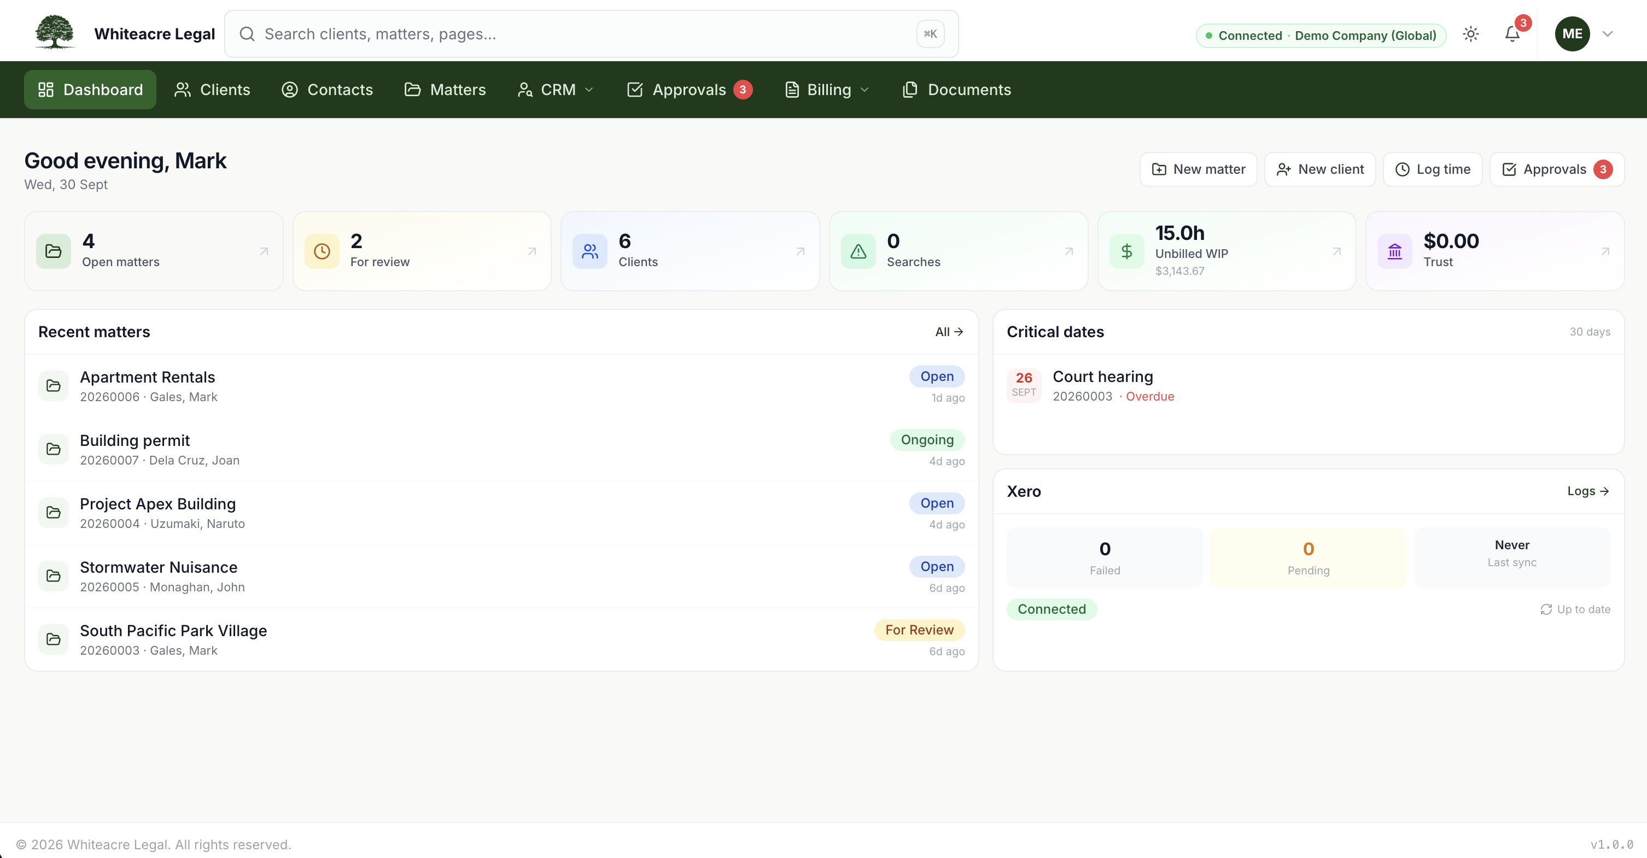
Task: Expand the CRM dropdown menu
Action: [556, 90]
